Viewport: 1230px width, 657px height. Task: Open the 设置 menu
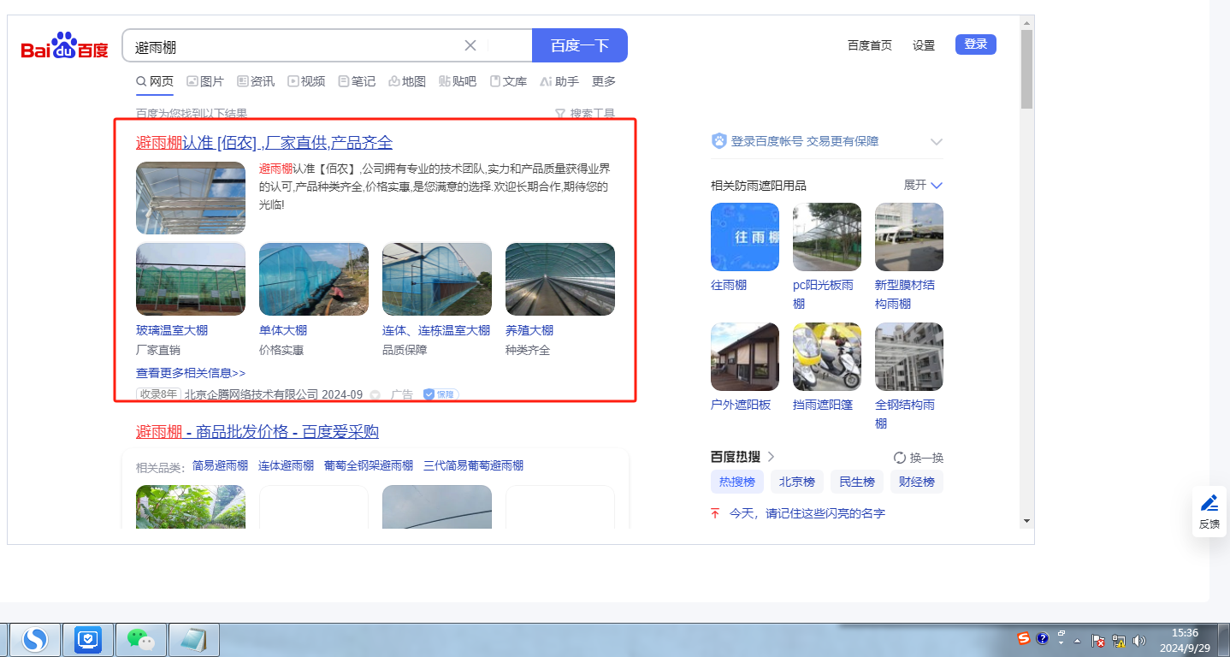click(x=924, y=45)
